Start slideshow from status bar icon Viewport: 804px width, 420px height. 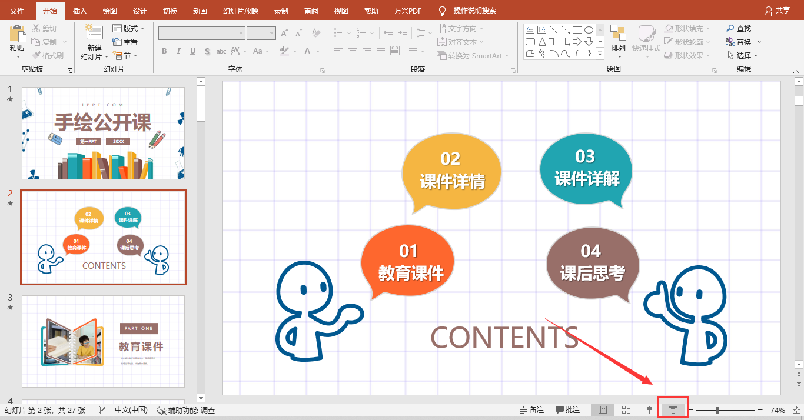(674, 409)
